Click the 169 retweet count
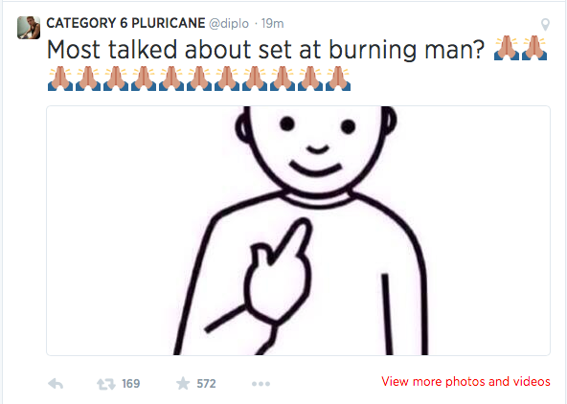The image size is (567, 404). [131, 384]
